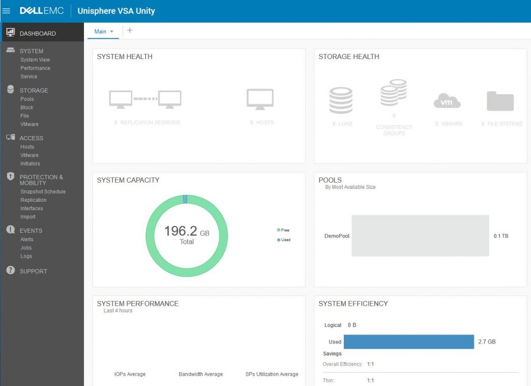Click the '0.1 TB' pool size value
Screen dimensions: 531x386
tap(501, 236)
